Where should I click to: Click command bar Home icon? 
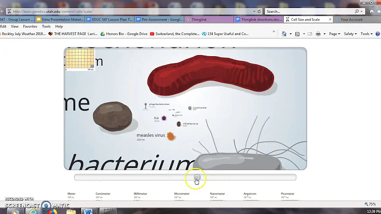tap(284, 34)
